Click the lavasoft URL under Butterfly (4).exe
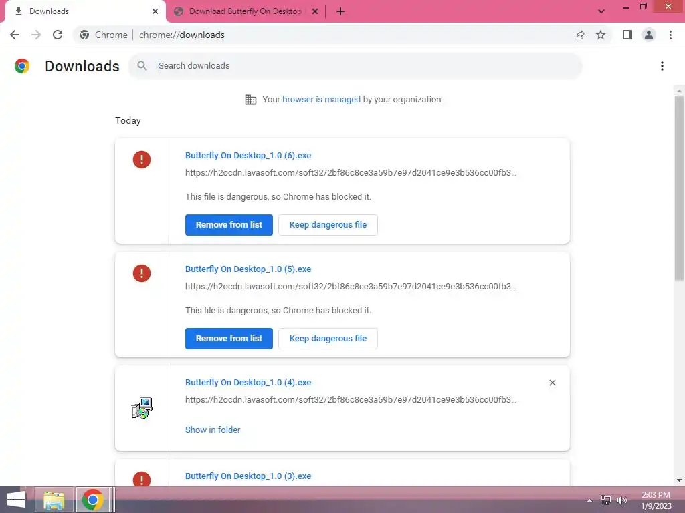This screenshot has width=685, height=513. (351, 399)
